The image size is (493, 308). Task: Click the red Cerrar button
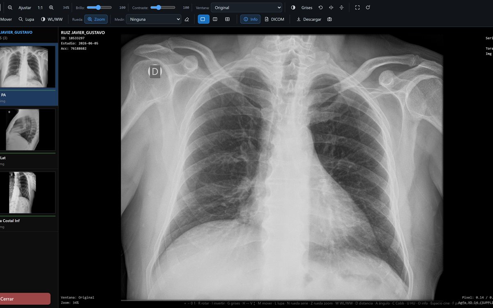(x=25, y=299)
